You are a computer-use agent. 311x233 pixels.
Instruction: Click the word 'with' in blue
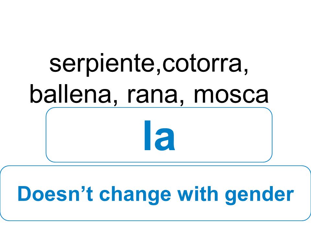198,194
